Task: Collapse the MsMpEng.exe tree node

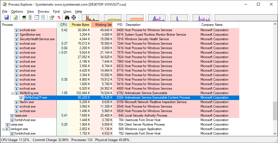Action: (x=13, y=93)
